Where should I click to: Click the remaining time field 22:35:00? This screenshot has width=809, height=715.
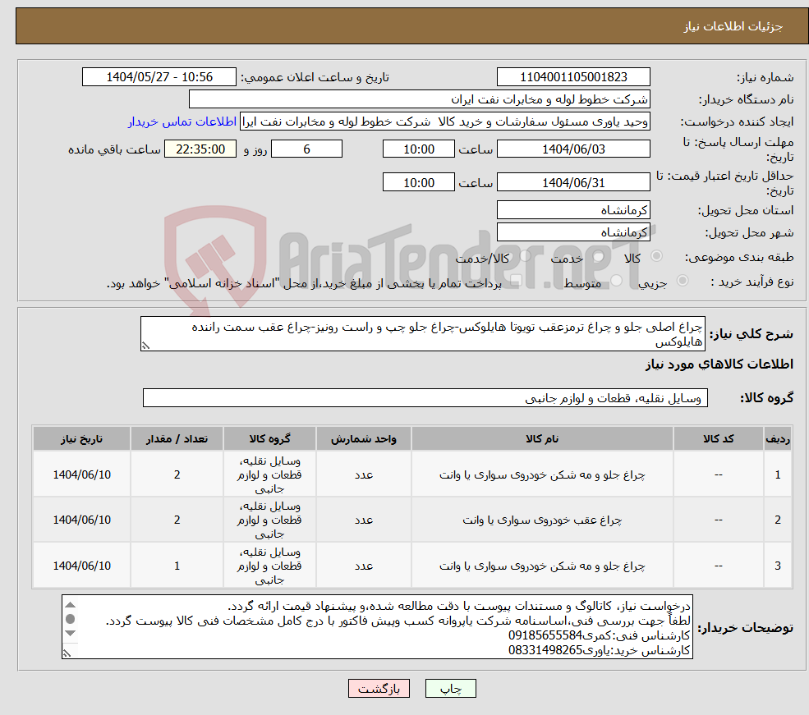200,149
